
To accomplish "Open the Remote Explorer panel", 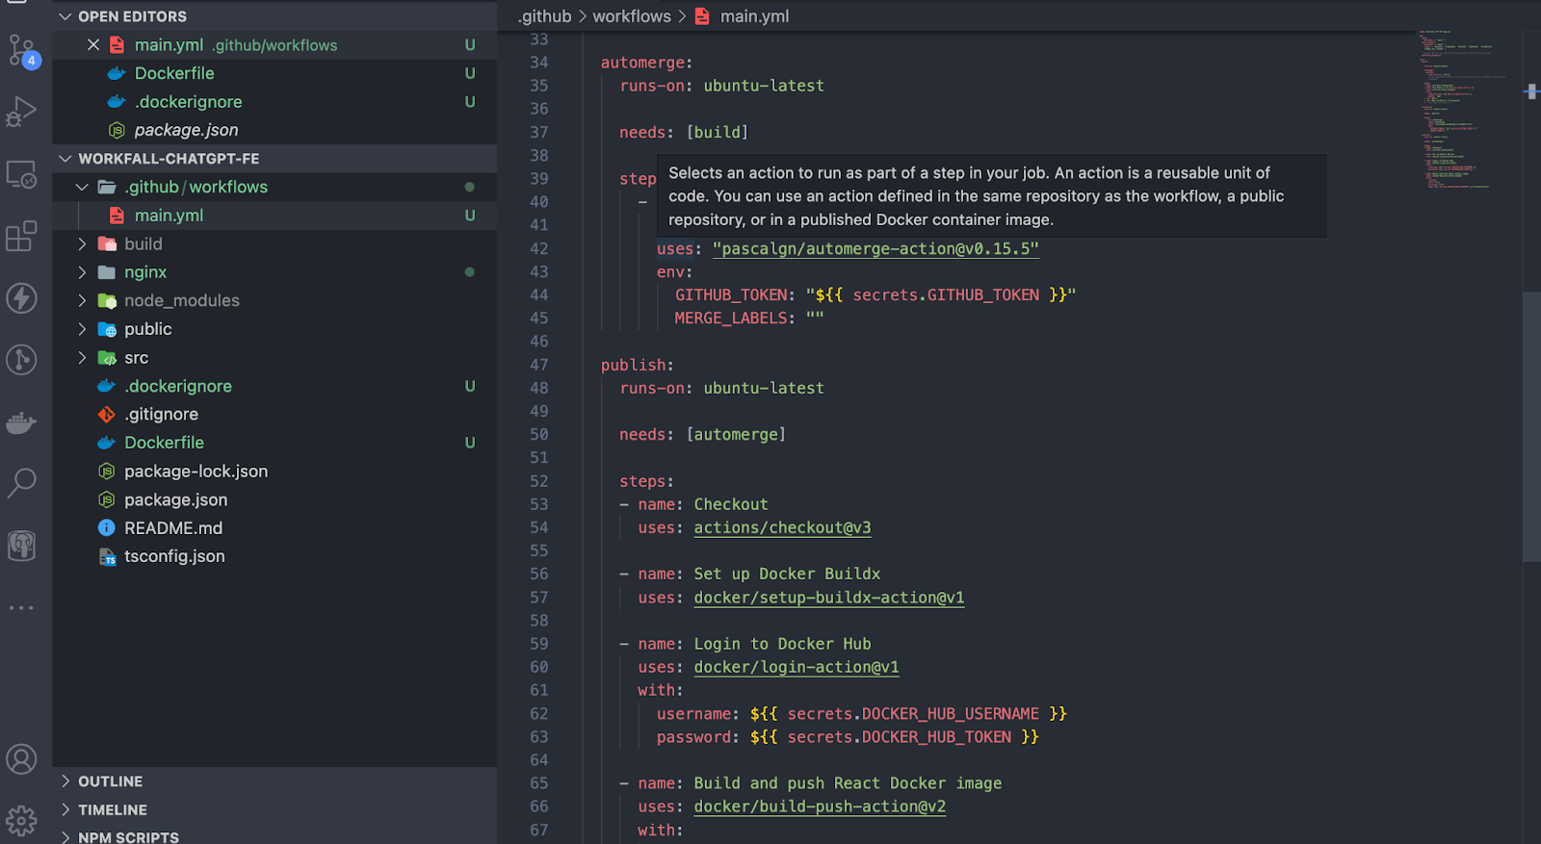I will tap(21, 174).
